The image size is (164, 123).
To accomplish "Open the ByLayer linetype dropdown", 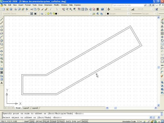I will (155, 14).
